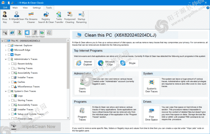Image resolution: width=210 pixels, height=134 pixels.
Task: Select Associativity Traces under System's Own Traces
Action: 28,105
